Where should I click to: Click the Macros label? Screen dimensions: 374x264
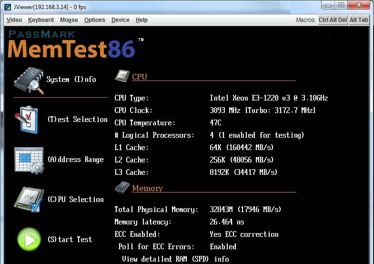[x=306, y=20]
